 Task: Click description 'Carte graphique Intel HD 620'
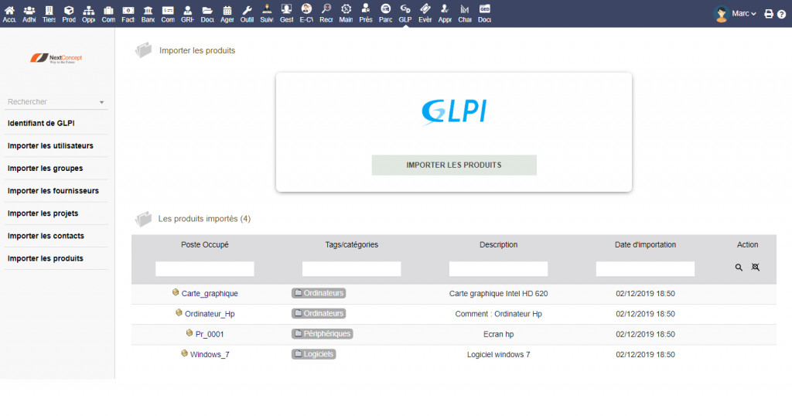click(x=499, y=293)
